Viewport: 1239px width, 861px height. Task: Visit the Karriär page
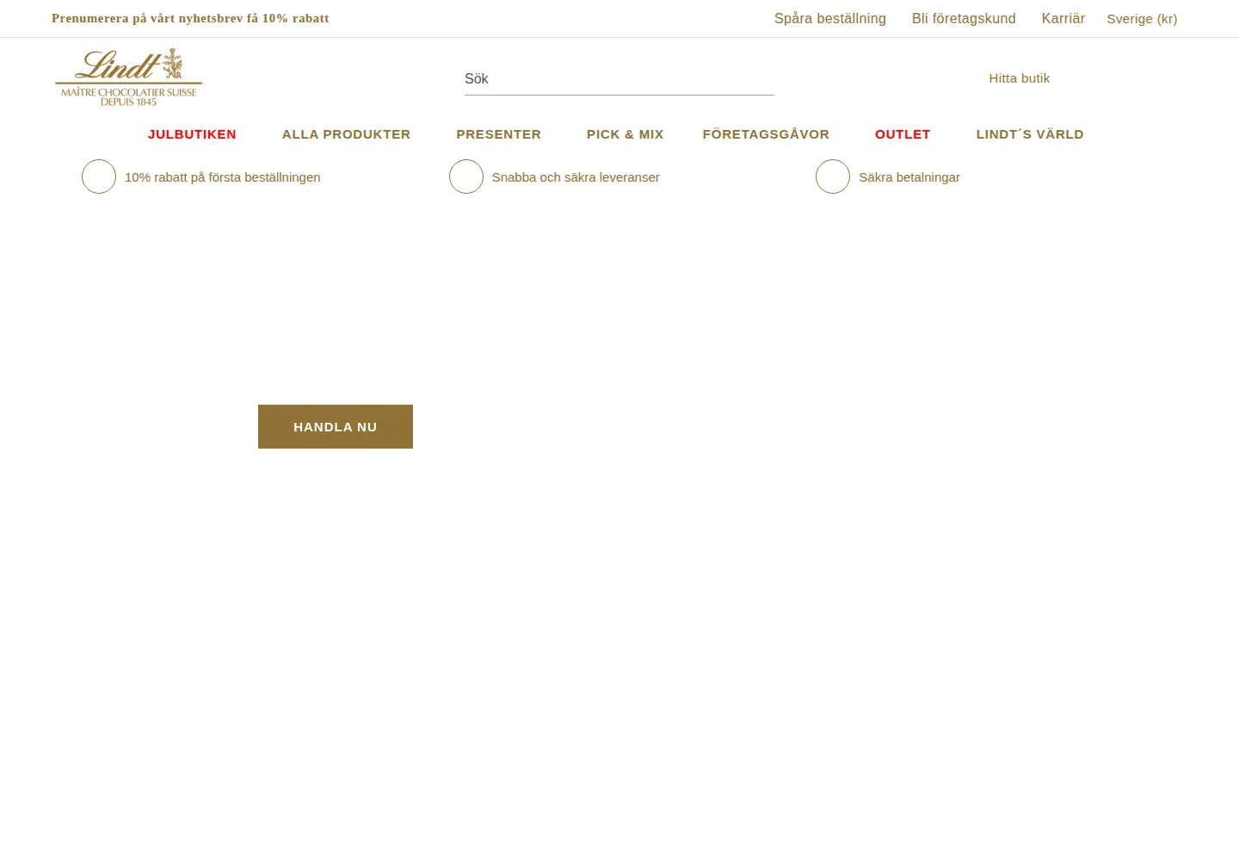click(x=1063, y=18)
